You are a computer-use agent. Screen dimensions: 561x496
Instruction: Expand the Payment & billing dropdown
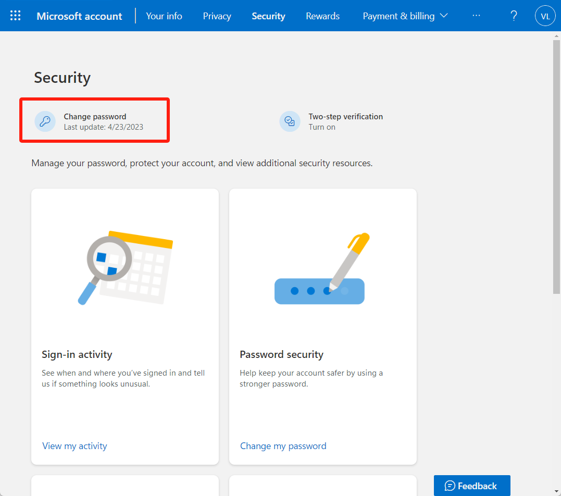coord(405,16)
